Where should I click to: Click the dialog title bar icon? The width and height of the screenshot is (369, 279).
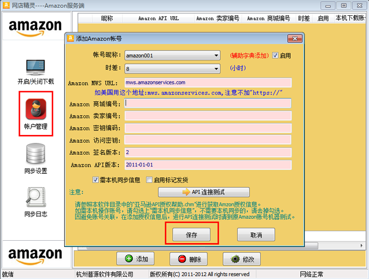[70, 38]
